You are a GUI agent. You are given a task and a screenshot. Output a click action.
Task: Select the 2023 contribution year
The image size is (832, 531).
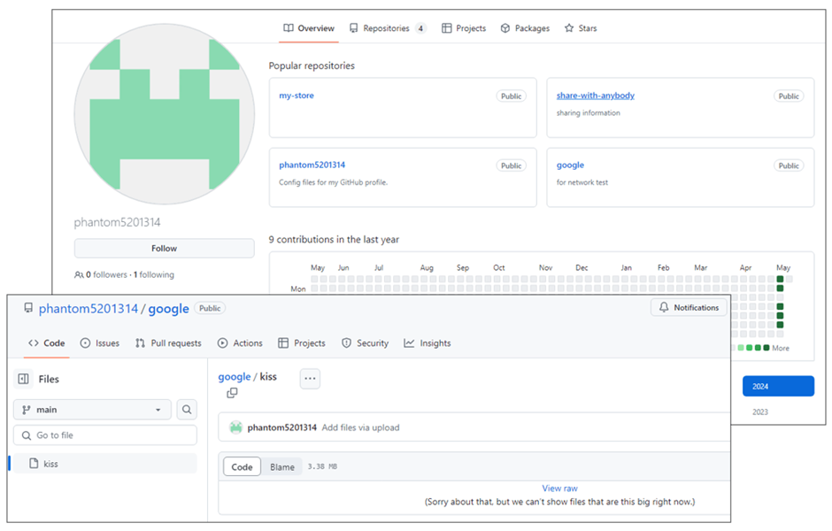coord(759,412)
